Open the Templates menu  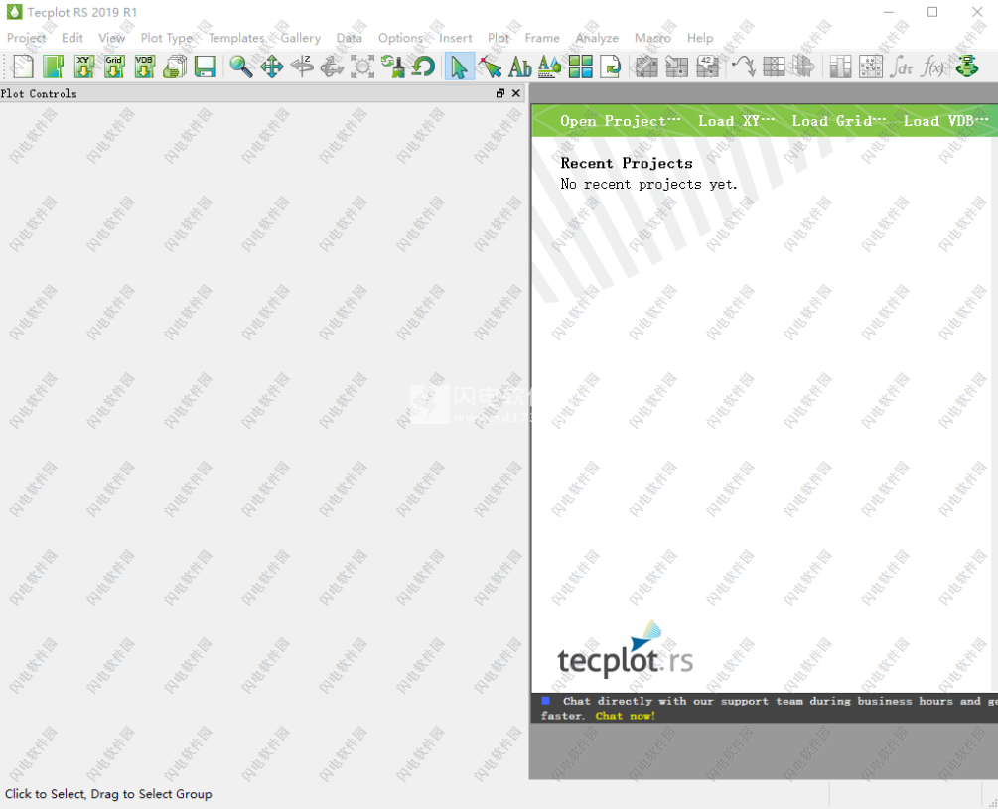coord(236,38)
